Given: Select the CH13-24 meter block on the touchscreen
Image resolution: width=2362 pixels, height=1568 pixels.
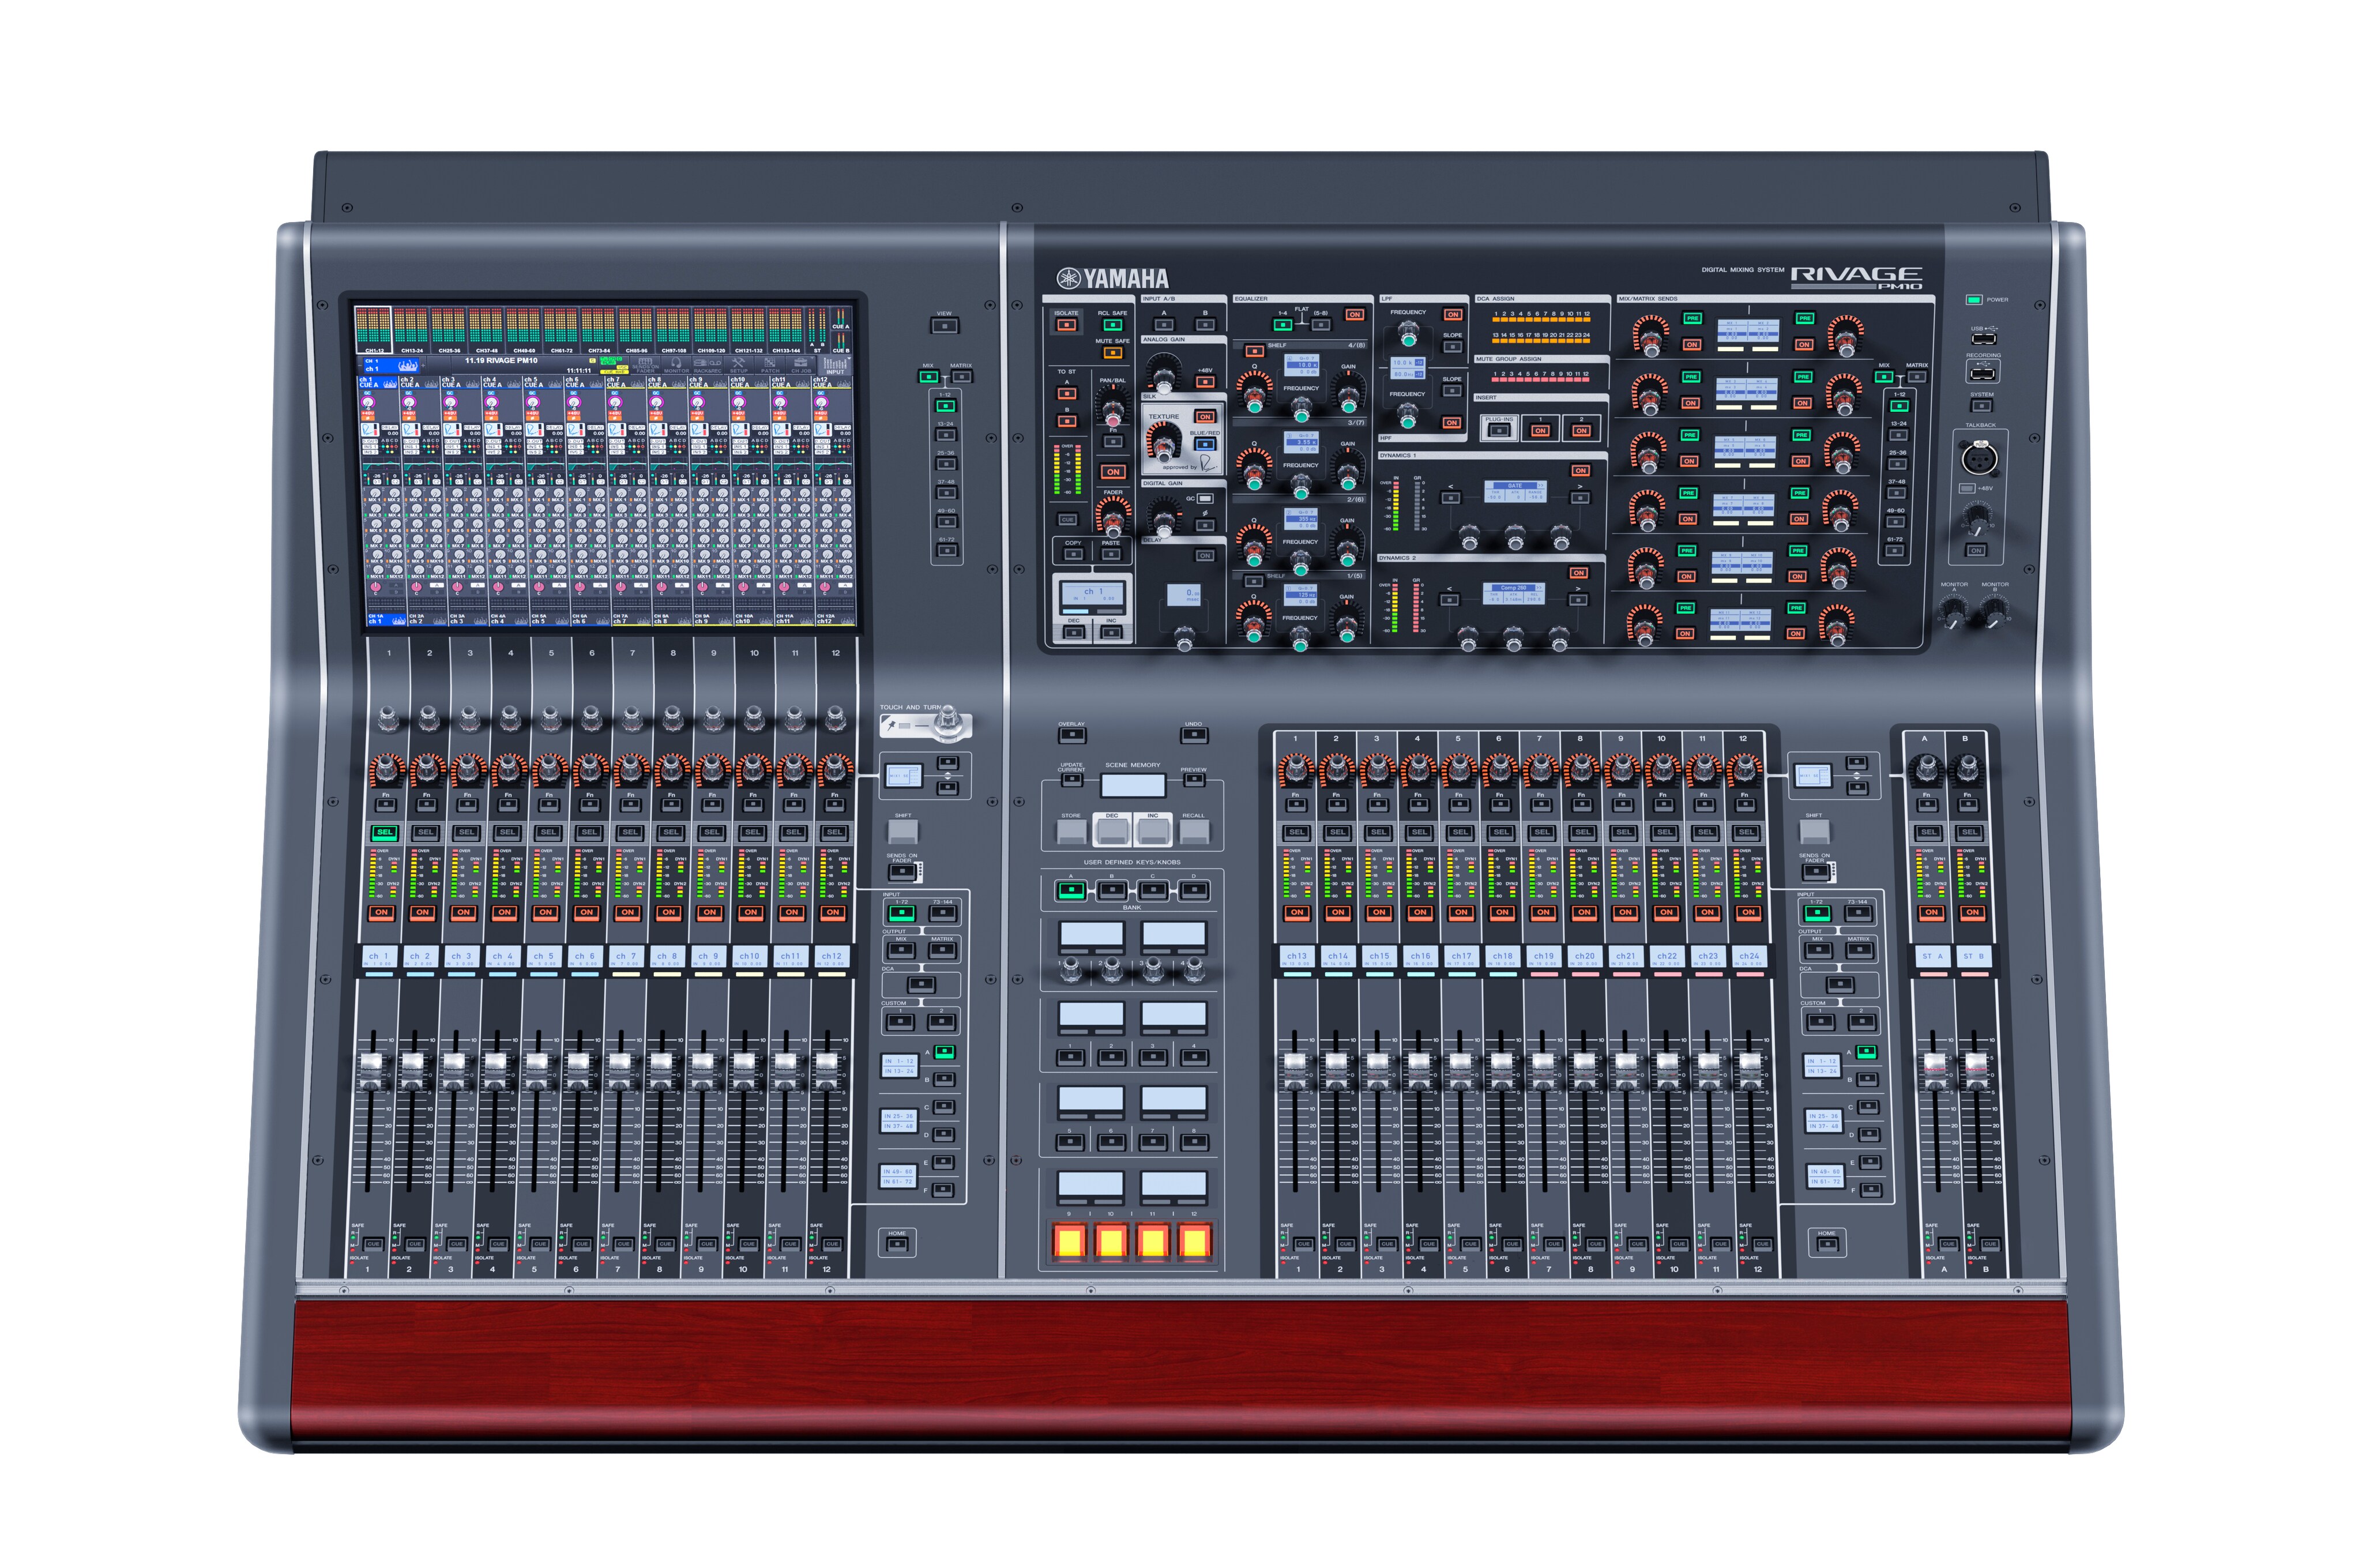Looking at the screenshot, I should coord(413,331).
